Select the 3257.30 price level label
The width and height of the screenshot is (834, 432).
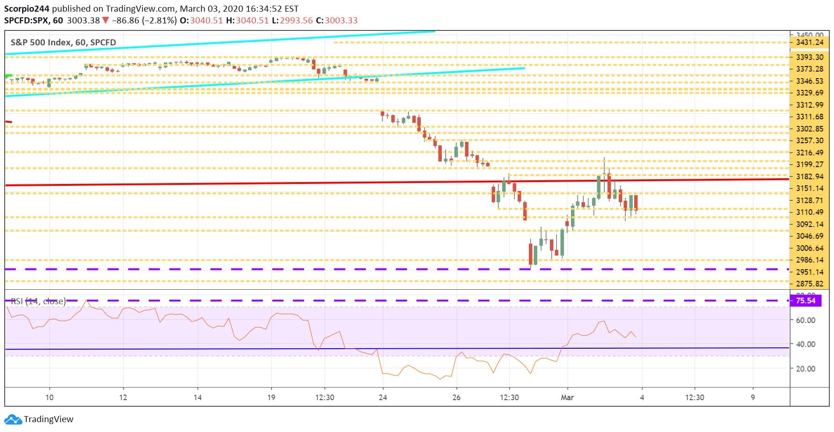[x=810, y=140]
